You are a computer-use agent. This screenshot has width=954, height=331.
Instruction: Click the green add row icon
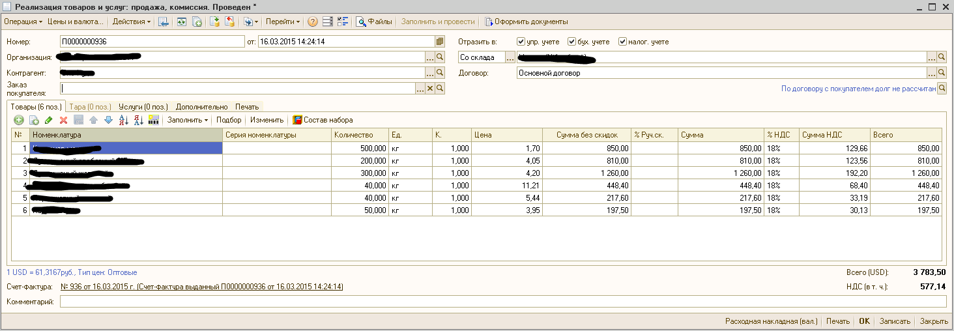tap(19, 120)
